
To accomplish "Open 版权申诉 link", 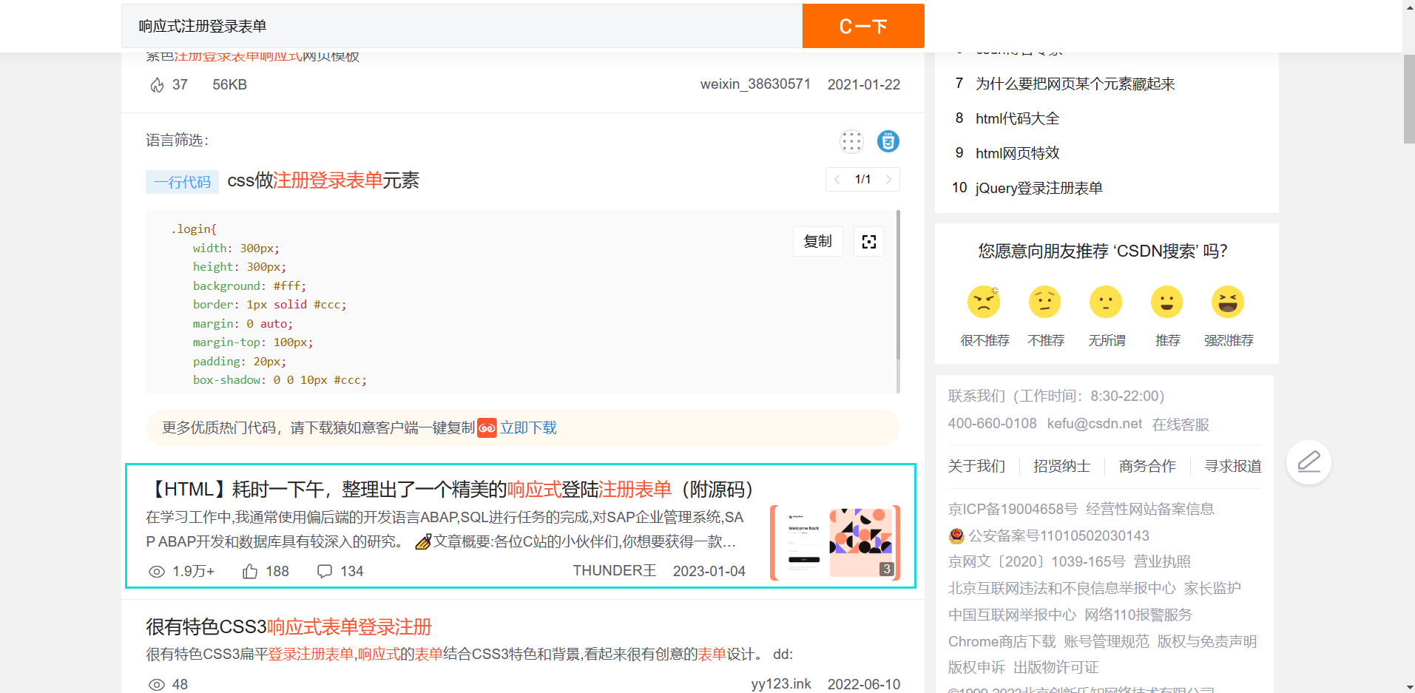I will [976, 667].
